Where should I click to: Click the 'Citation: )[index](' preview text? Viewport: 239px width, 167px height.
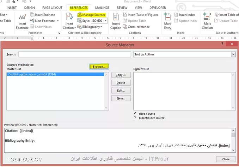pyautogui.click(x=19, y=131)
